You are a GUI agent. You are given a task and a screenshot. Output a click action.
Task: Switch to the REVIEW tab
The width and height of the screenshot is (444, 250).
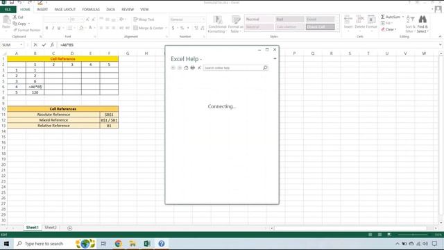tap(128, 9)
